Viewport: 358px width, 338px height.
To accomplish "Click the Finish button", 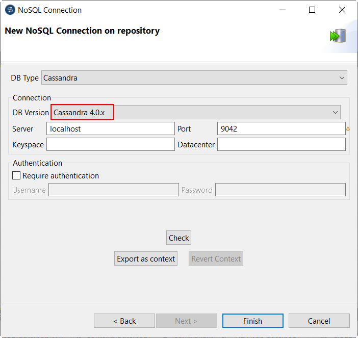I will pos(252,321).
